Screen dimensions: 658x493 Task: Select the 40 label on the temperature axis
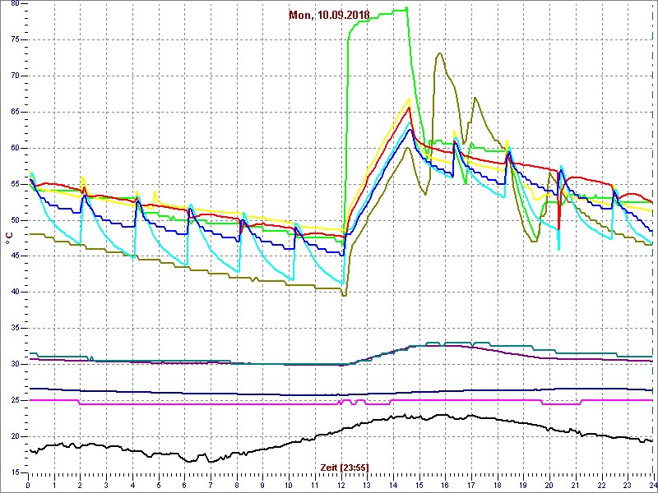pyautogui.click(x=14, y=293)
